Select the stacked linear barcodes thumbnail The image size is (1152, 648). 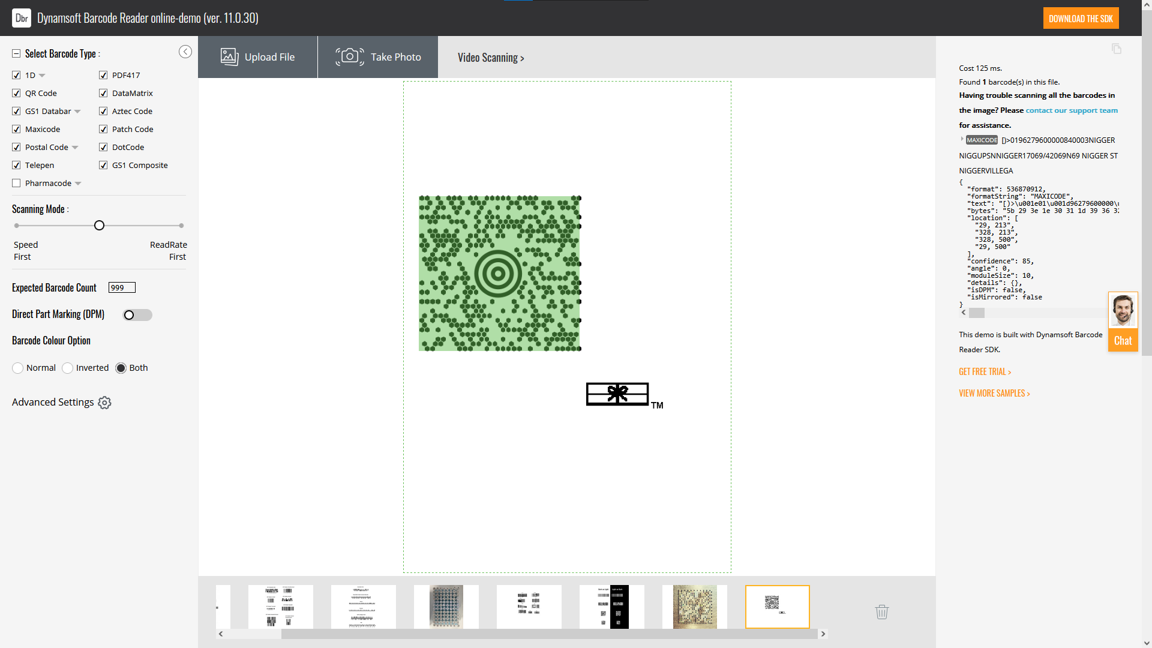(x=364, y=607)
